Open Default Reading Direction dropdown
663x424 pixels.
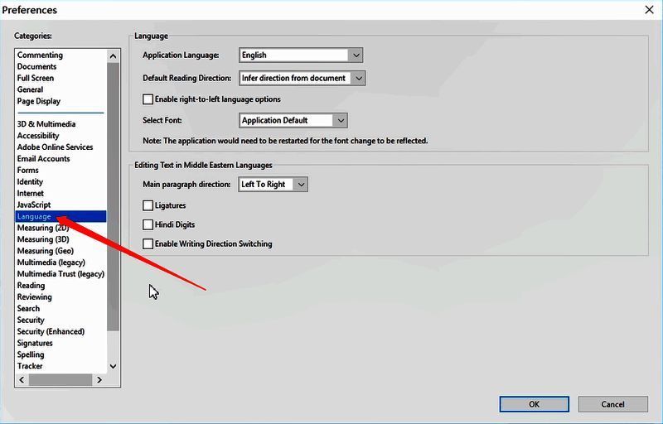pos(302,78)
